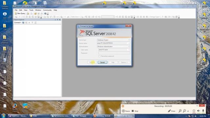Click the zoom in magnifier in recorder
Viewport: 210px width, 118px height.
pyautogui.click(x=180, y=111)
